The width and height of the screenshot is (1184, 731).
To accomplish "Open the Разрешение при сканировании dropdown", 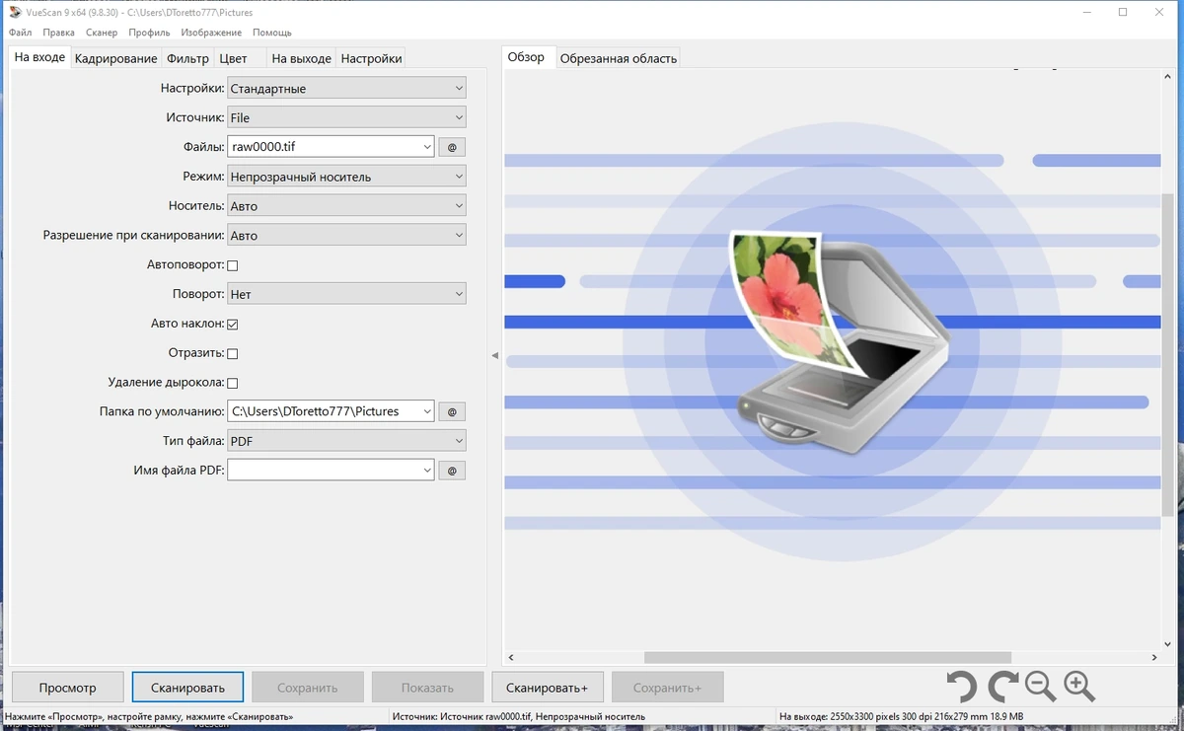I will (346, 236).
